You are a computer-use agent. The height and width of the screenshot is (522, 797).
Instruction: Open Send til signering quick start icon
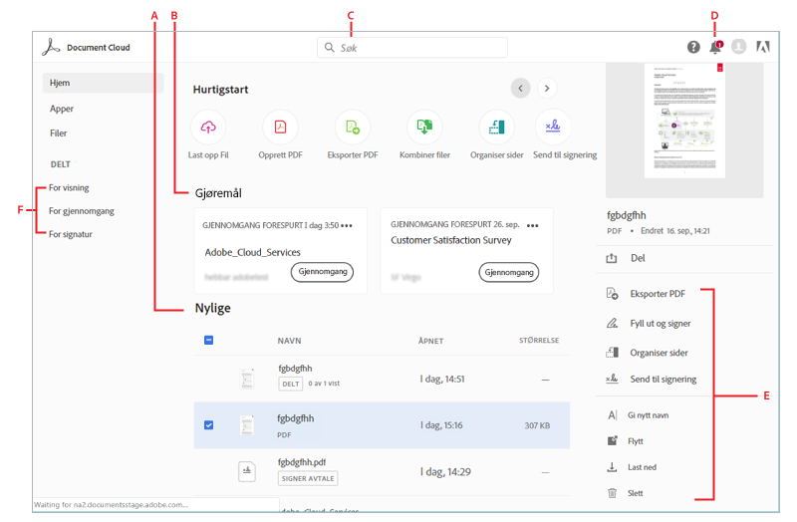click(554, 128)
